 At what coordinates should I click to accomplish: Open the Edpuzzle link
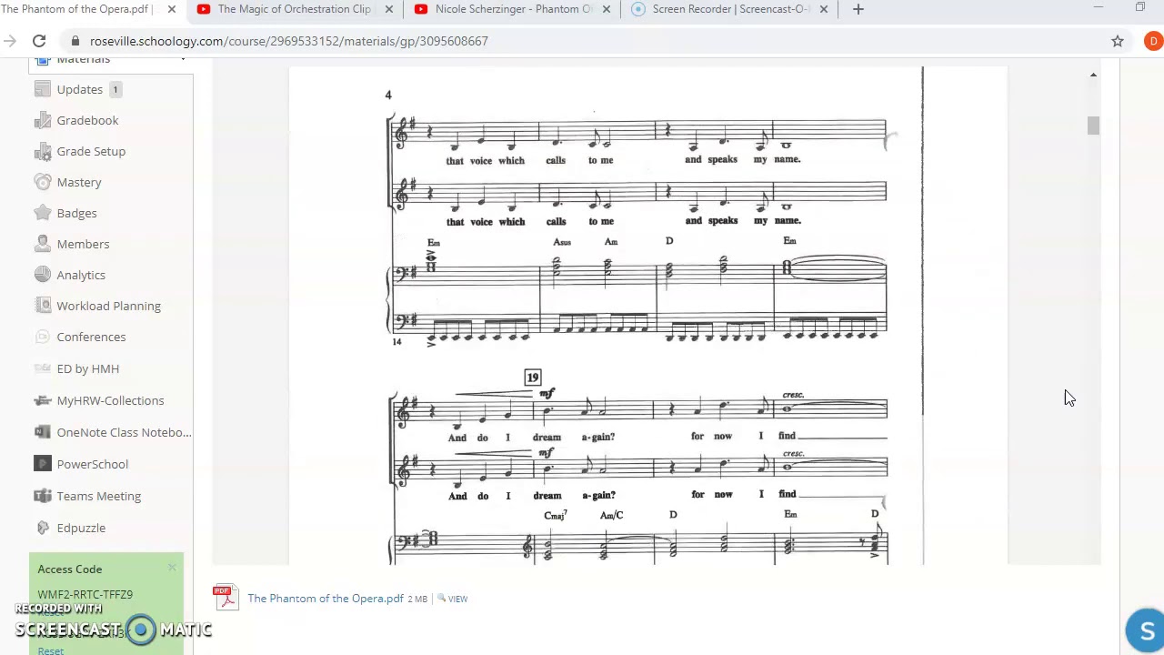[x=81, y=528]
